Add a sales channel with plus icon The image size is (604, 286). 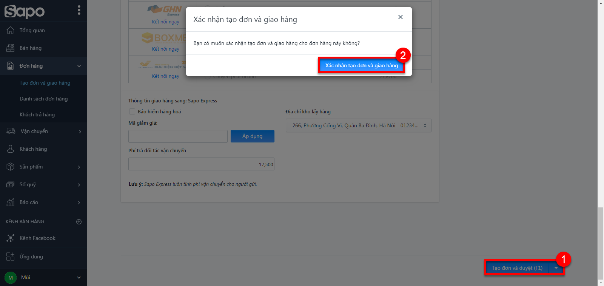(79, 222)
